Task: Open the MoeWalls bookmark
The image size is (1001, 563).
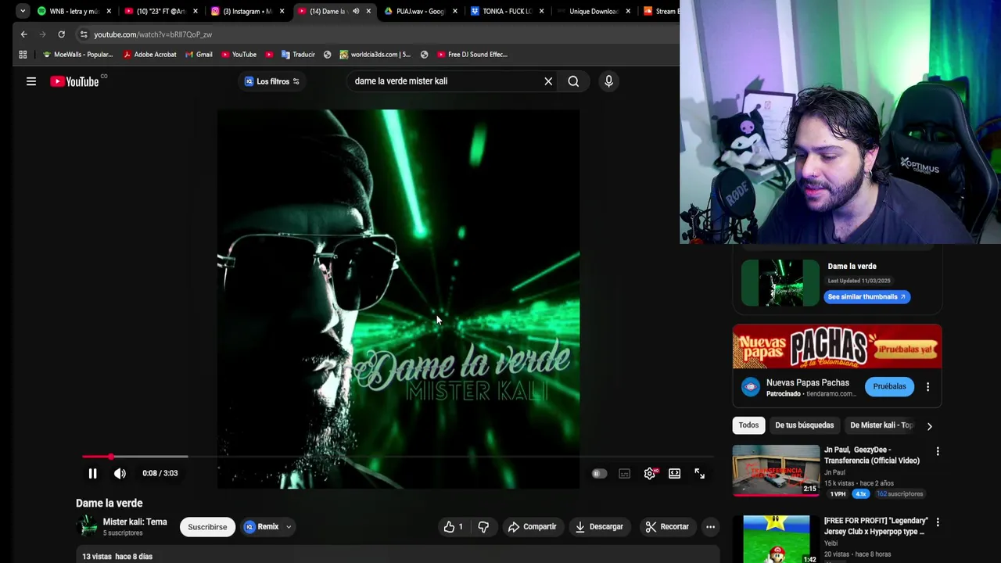Action: point(77,55)
